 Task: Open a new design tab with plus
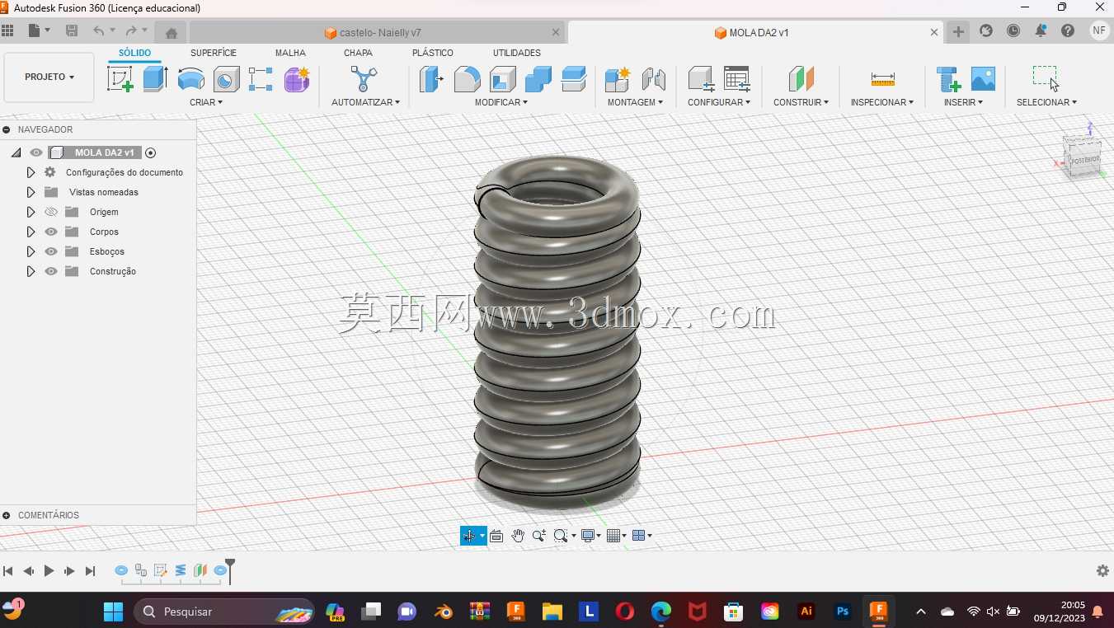point(958,31)
